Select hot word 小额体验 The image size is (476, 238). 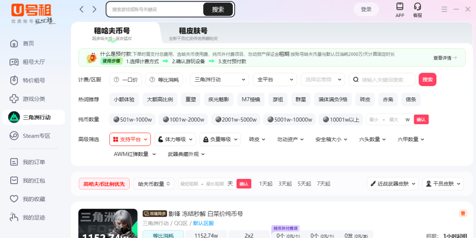point(124,100)
